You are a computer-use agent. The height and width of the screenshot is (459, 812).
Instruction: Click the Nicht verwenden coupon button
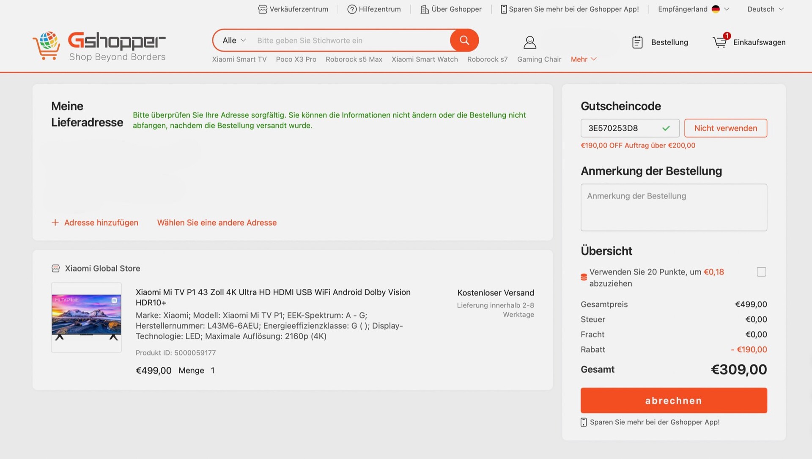tap(725, 128)
